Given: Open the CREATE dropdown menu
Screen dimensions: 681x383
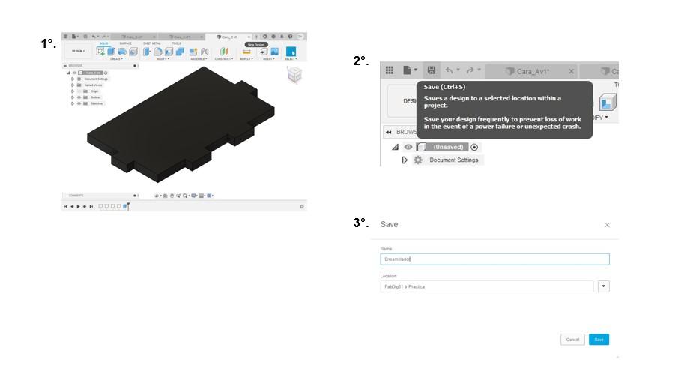Looking at the screenshot, I should (116, 58).
